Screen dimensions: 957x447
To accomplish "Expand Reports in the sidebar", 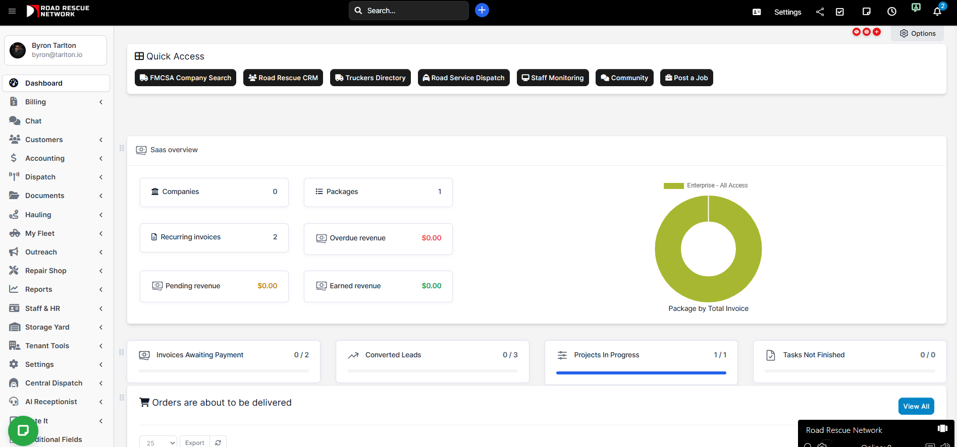I will pos(56,289).
